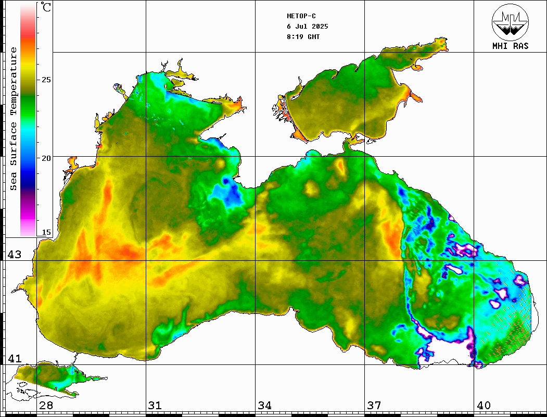The width and height of the screenshot is (547, 417).
Task: Click the 25 value on color scale
Action: point(46,80)
